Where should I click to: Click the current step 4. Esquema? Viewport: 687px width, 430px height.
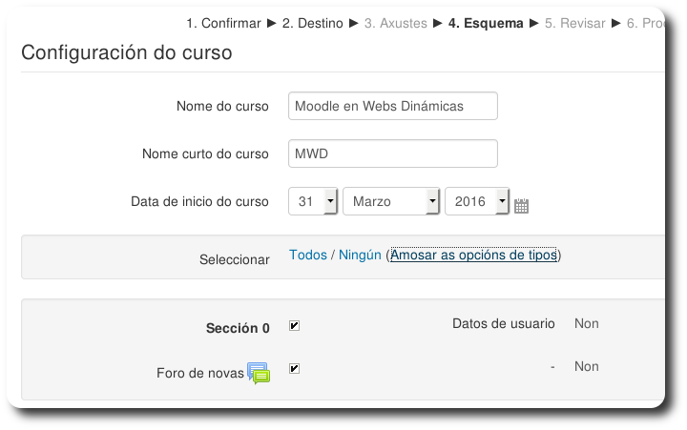486,24
